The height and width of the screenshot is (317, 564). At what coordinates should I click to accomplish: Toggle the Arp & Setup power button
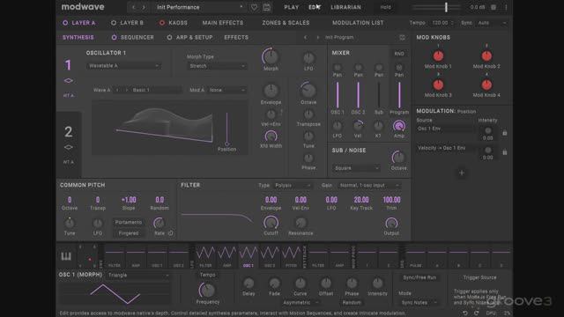(169, 37)
